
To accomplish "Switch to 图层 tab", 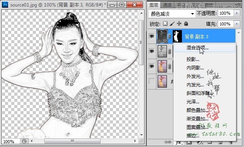I will (154, 5).
